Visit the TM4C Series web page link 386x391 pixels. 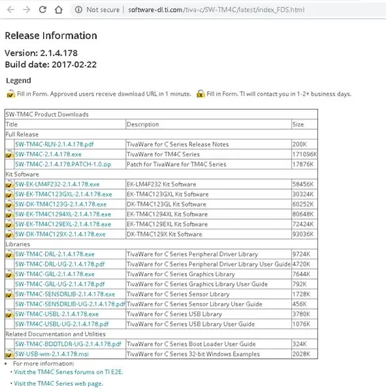(59, 383)
